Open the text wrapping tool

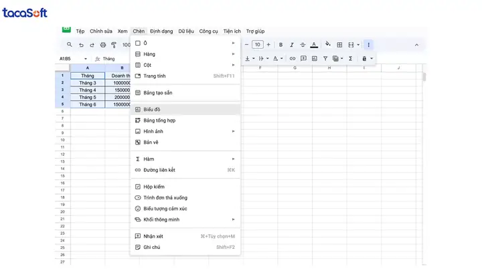261,58
